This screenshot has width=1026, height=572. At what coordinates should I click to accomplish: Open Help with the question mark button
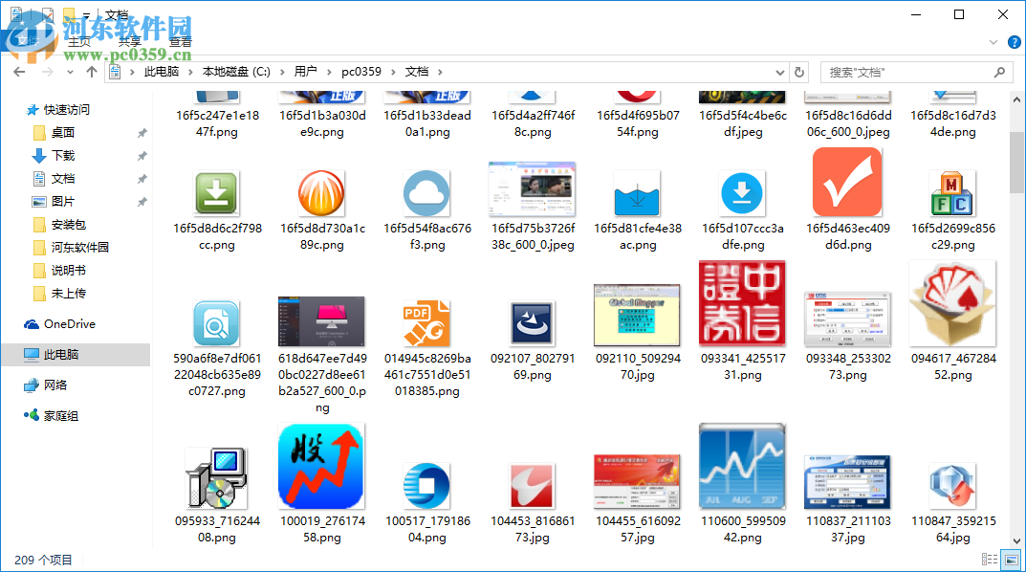1014,42
